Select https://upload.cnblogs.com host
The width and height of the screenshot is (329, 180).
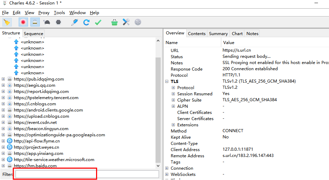point(41,116)
